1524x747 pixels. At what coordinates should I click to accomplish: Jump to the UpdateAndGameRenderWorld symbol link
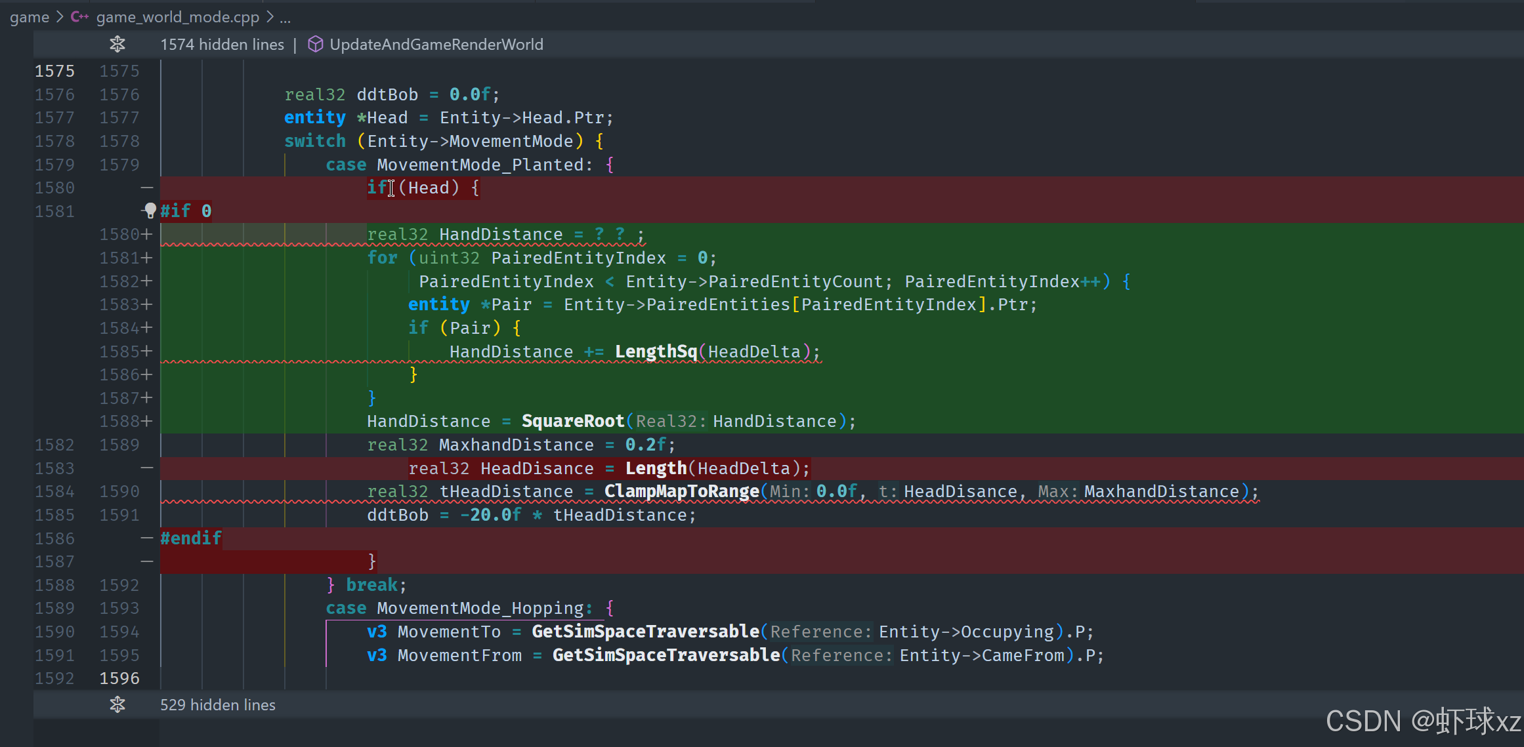point(436,45)
